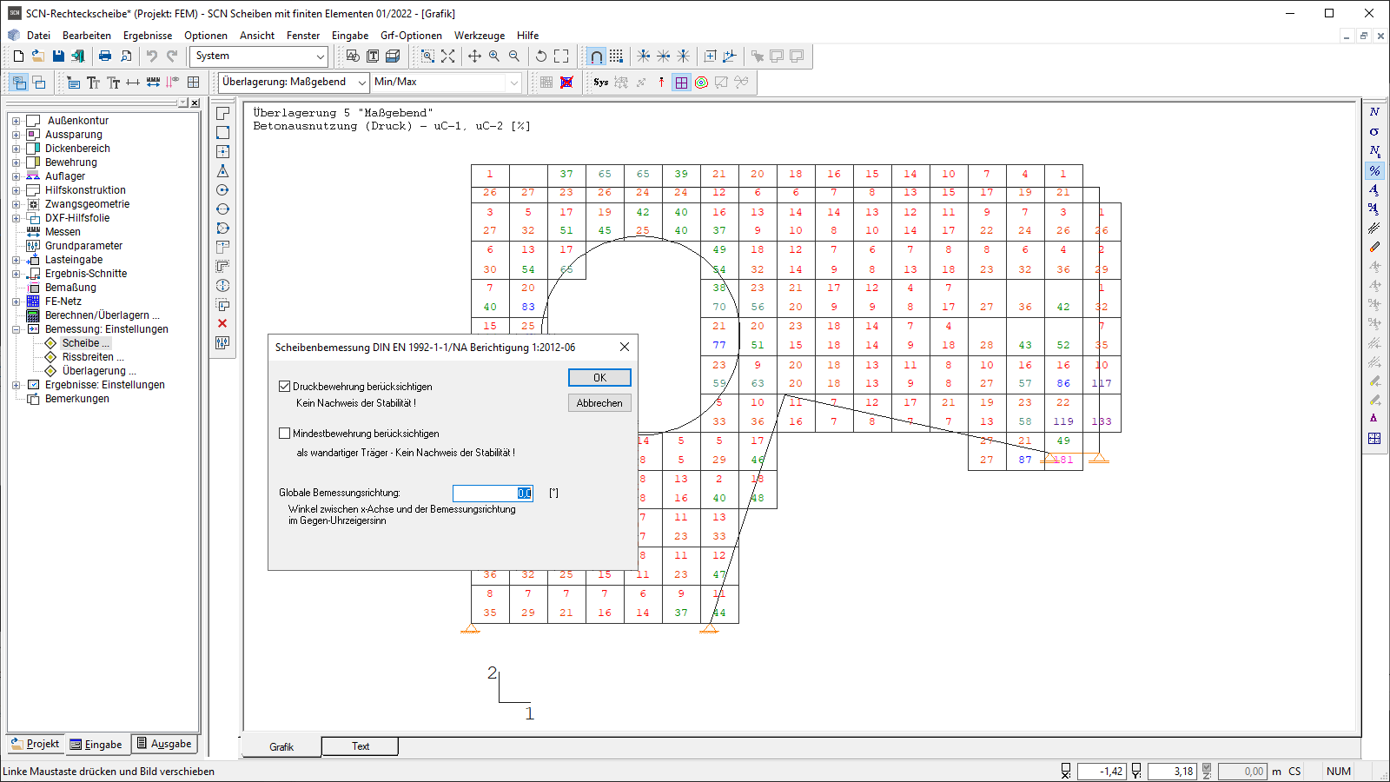
Task: Create a new file with the New document icon
Action: point(18,56)
